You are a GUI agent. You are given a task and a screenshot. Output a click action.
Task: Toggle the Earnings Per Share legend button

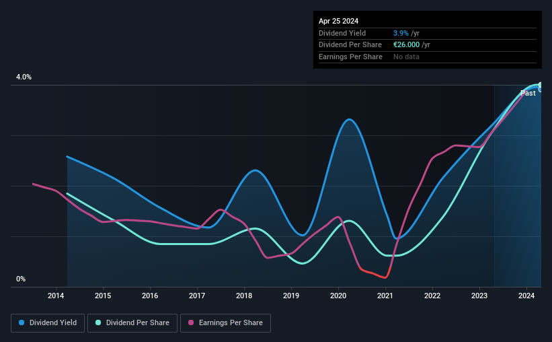[225, 323]
